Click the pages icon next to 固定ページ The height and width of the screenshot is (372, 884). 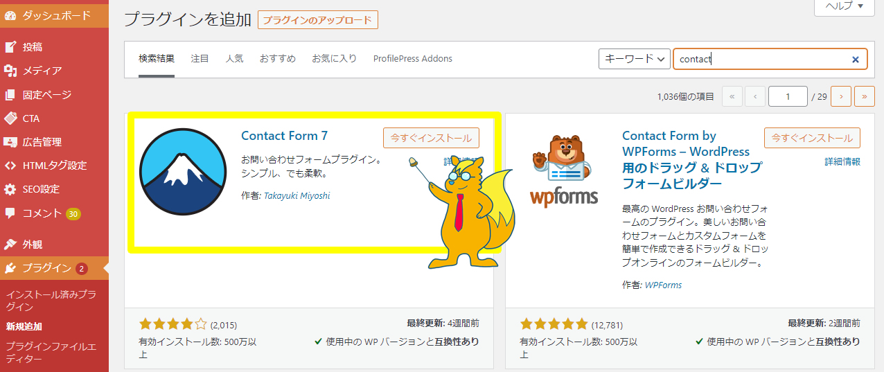pyautogui.click(x=10, y=94)
